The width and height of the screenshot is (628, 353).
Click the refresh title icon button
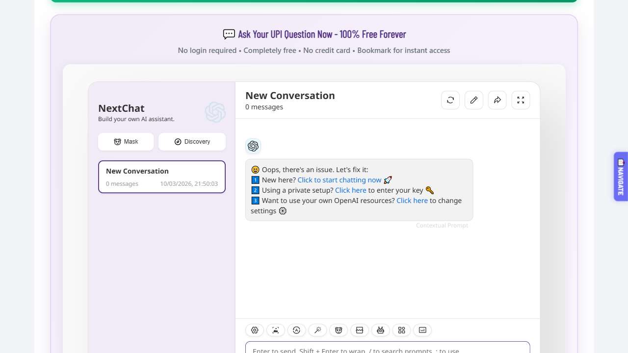point(450,100)
